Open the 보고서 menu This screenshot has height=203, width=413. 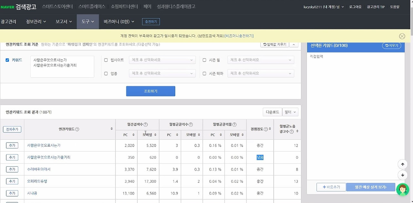coord(62,21)
